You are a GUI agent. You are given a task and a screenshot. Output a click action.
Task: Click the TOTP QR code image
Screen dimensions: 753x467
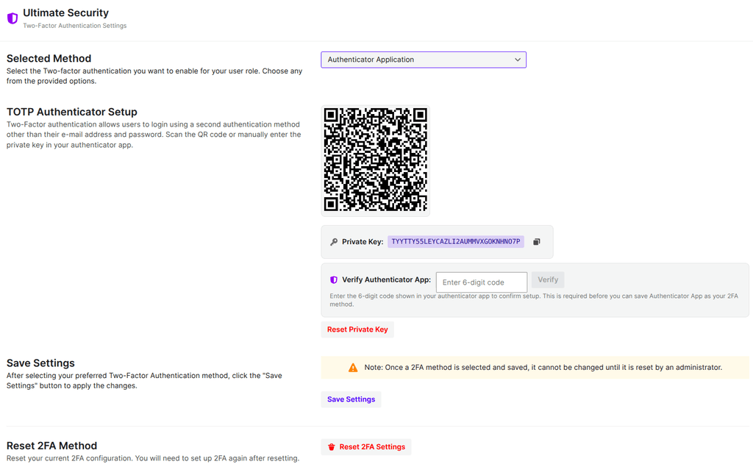click(x=375, y=160)
